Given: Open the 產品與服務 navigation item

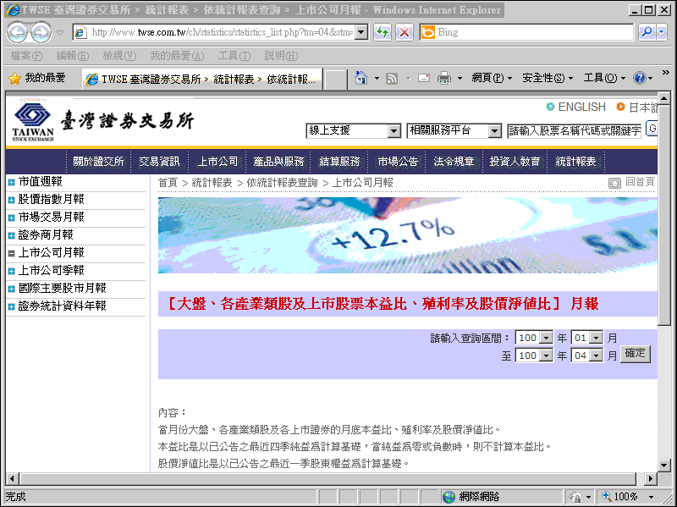Looking at the screenshot, I should pyautogui.click(x=279, y=162).
